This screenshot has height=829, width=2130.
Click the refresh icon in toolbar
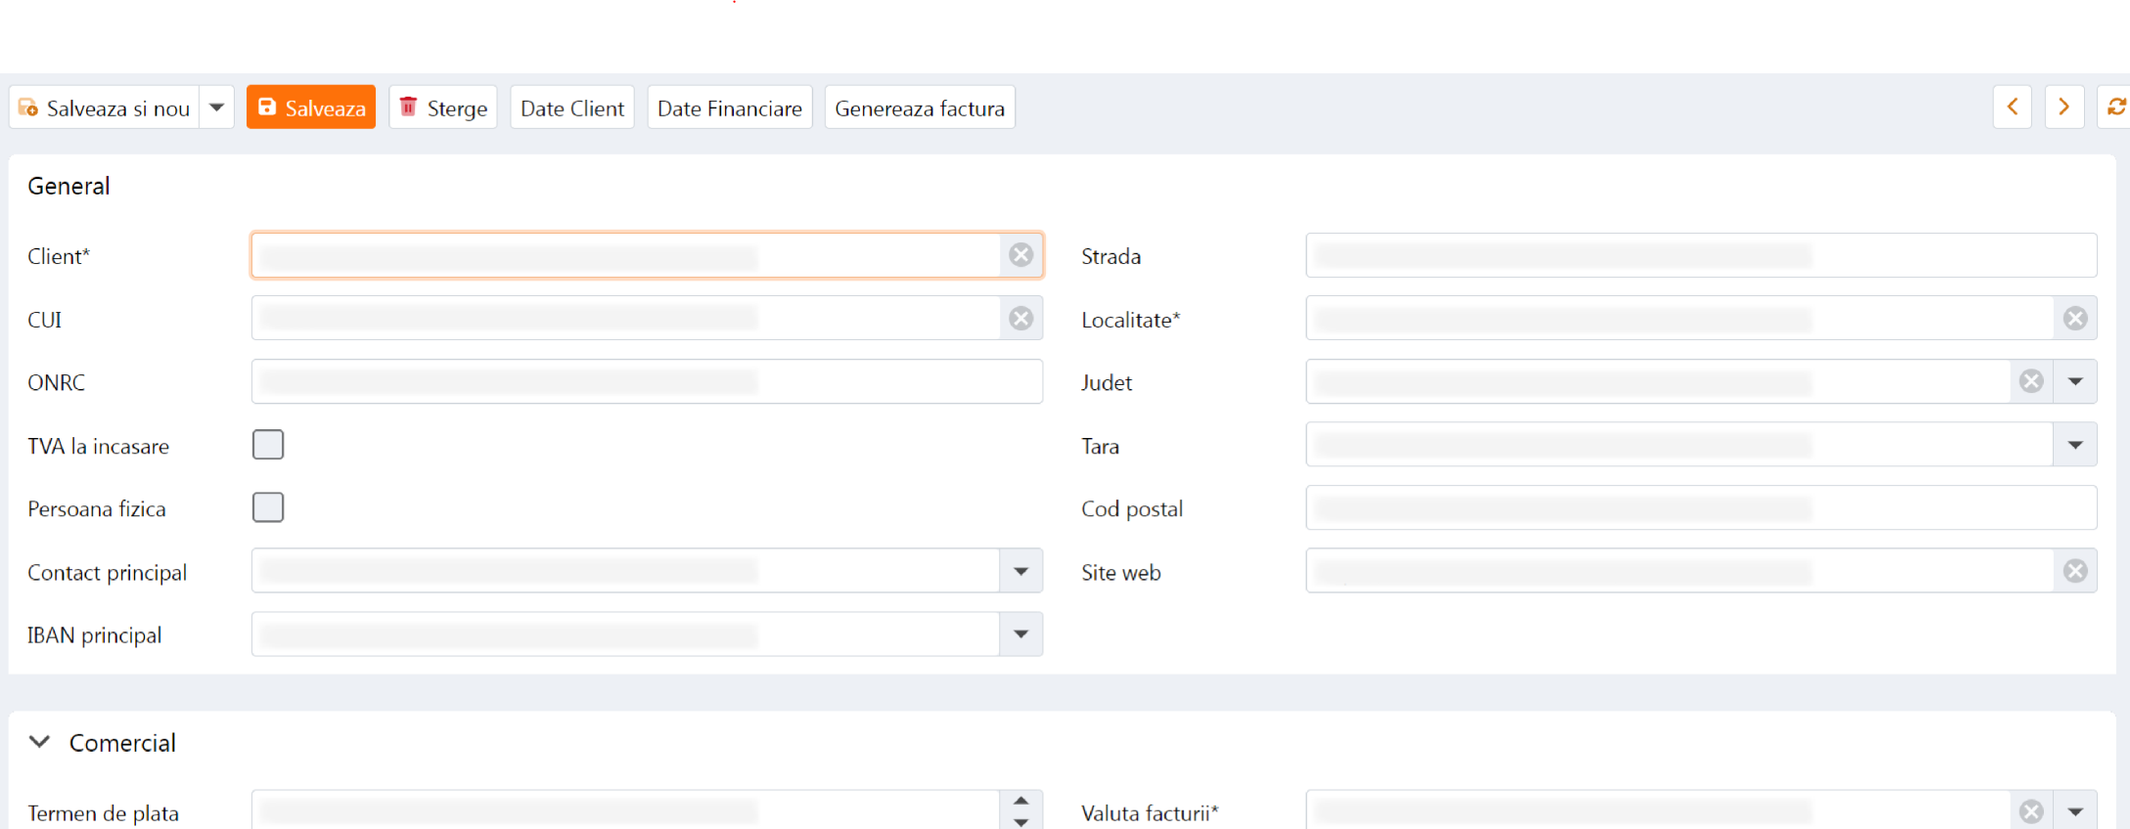click(x=2115, y=108)
